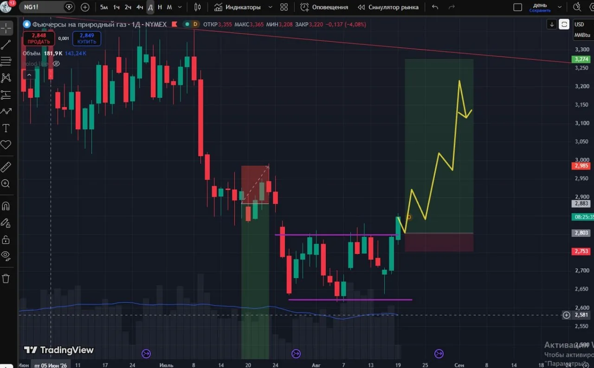594x368 pixels.
Task: Select the long position forecasting tool
Action: pyautogui.click(x=6, y=95)
